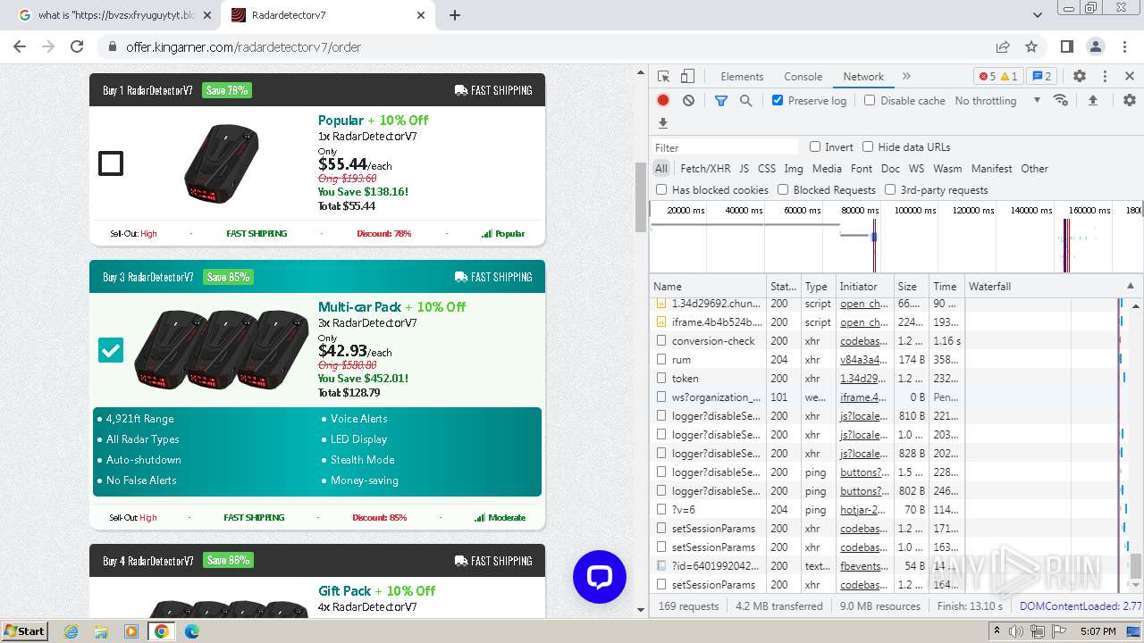Stop recording network log with red button
The width and height of the screenshot is (1144, 643).
point(663,101)
